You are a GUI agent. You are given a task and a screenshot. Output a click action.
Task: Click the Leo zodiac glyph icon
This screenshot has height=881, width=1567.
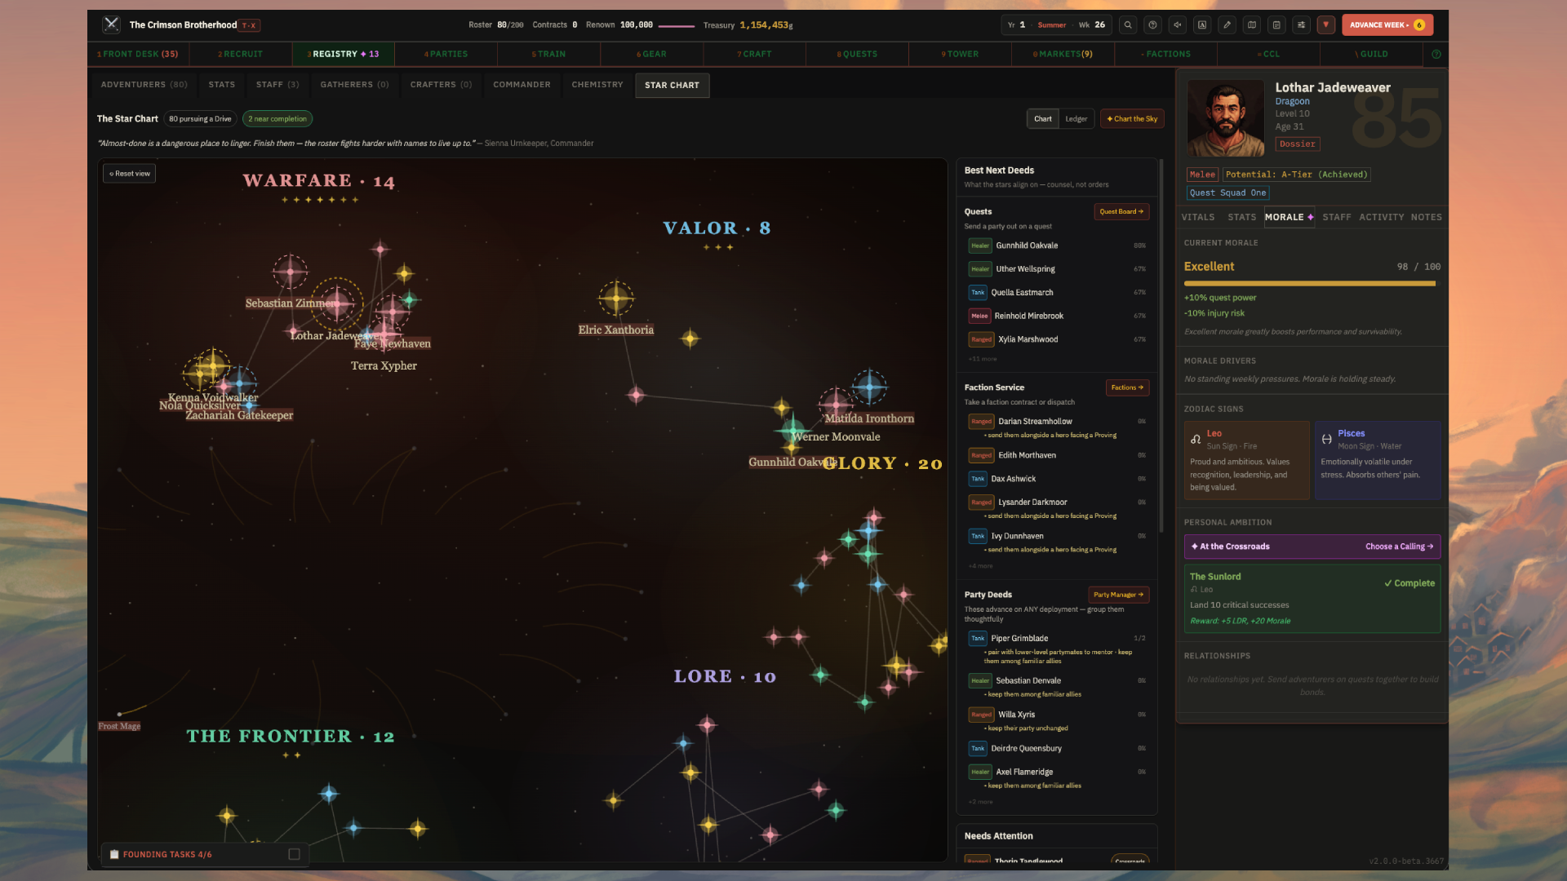(1196, 439)
